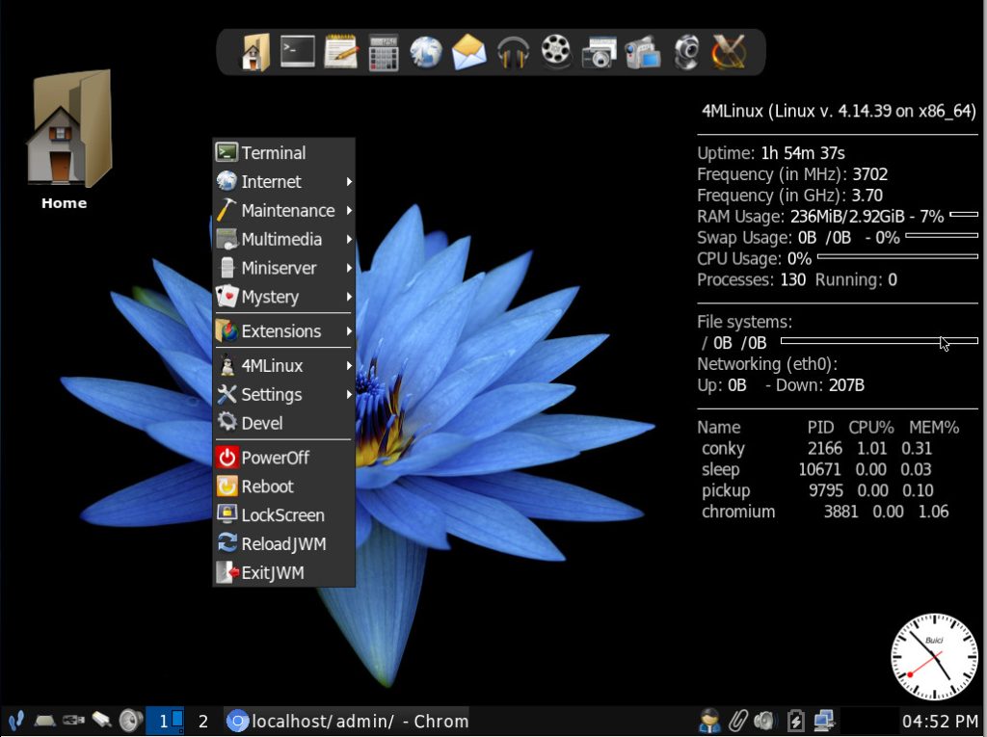Click the localhost Chromium taskbar button
The width and height of the screenshot is (987, 737).
coord(348,721)
